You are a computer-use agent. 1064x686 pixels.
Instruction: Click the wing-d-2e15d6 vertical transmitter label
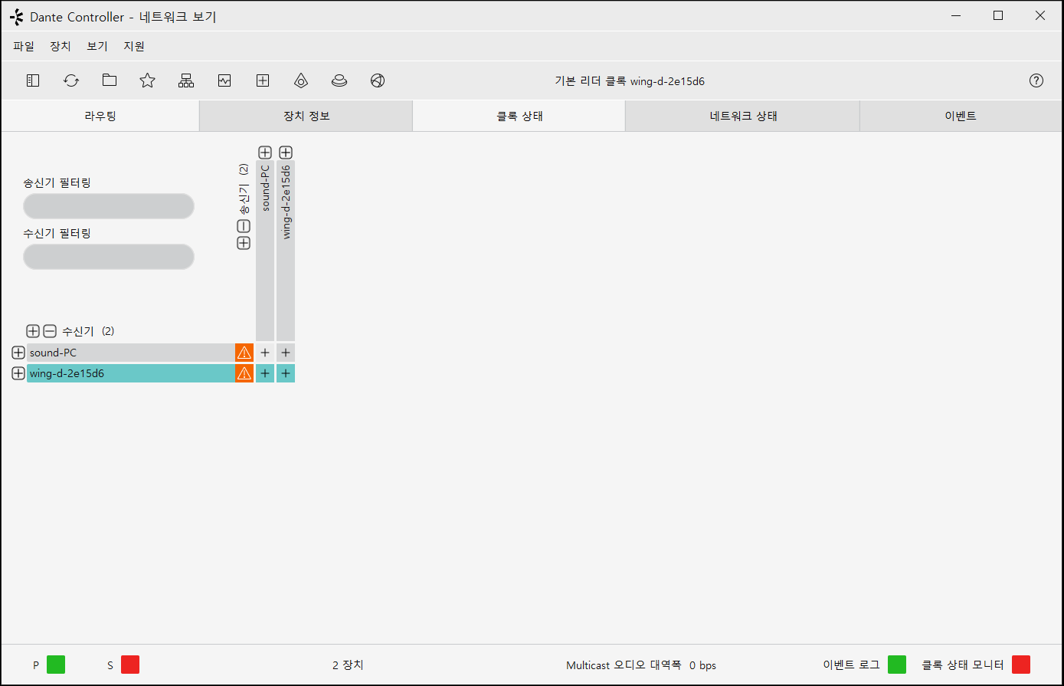pyautogui.click(x=286, y=202)
